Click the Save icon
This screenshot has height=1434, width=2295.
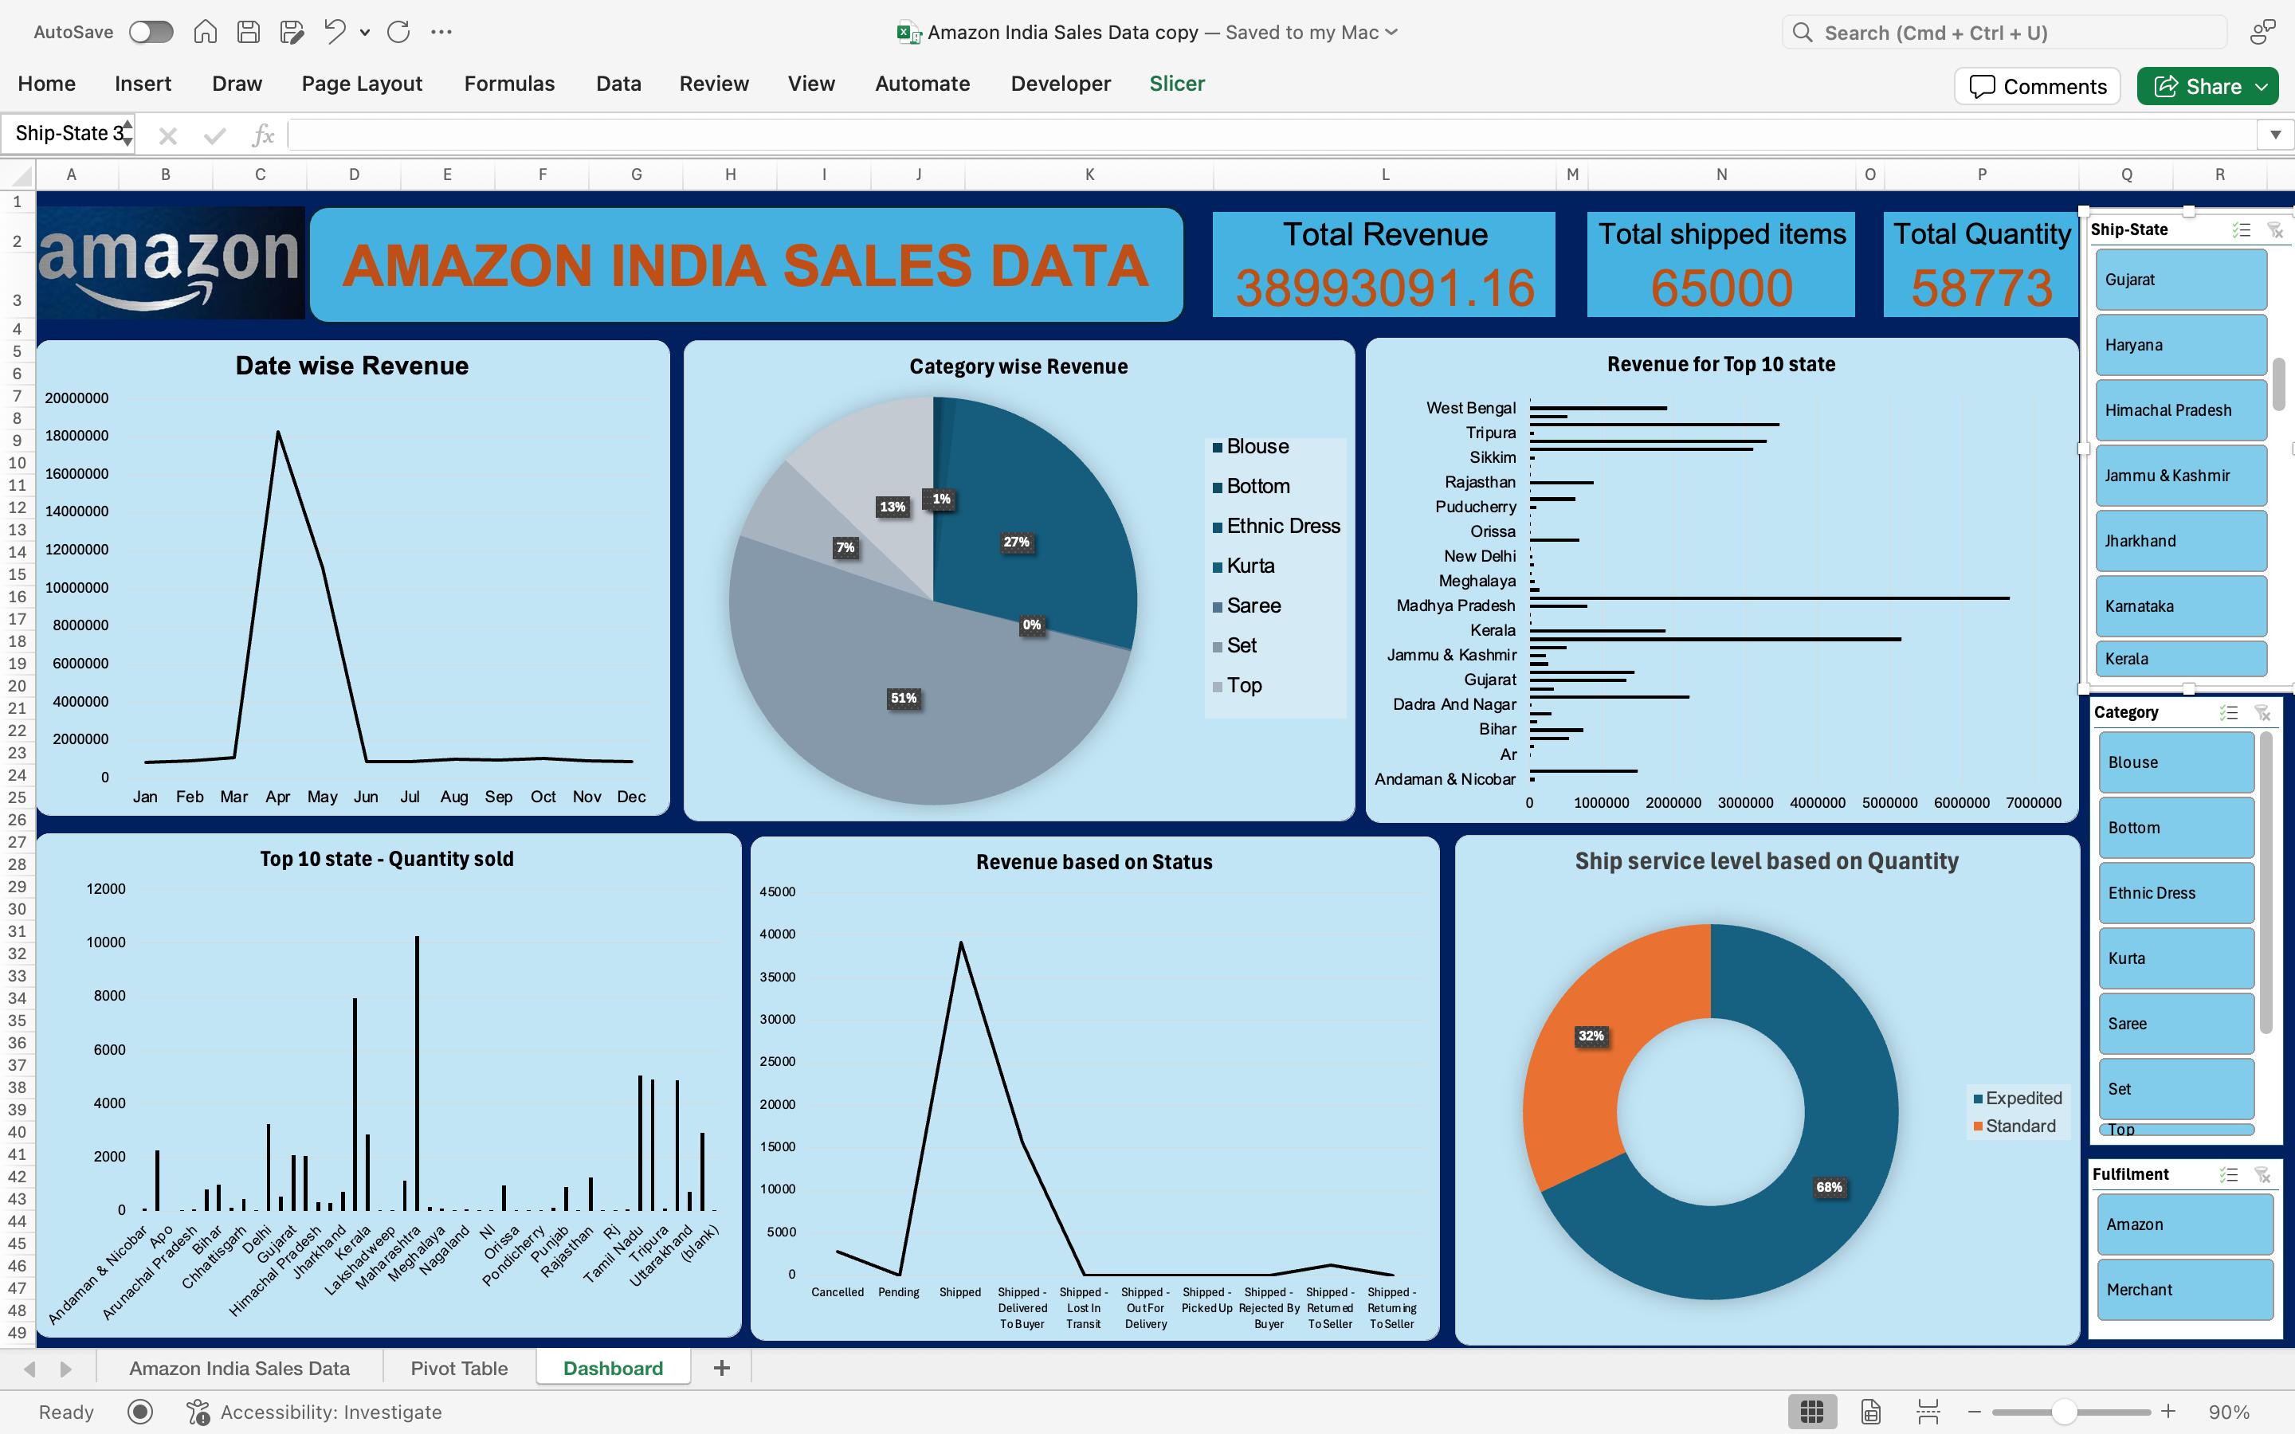249,32
